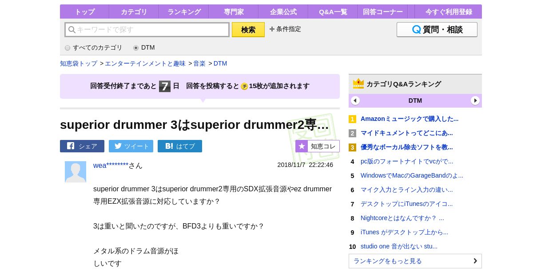Select DTM radio button
The image size is (533, 279).
136,48
